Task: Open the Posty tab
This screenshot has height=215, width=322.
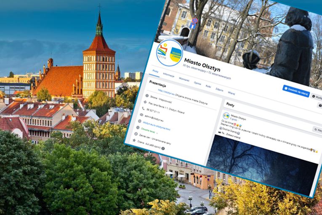Action: 155,72
